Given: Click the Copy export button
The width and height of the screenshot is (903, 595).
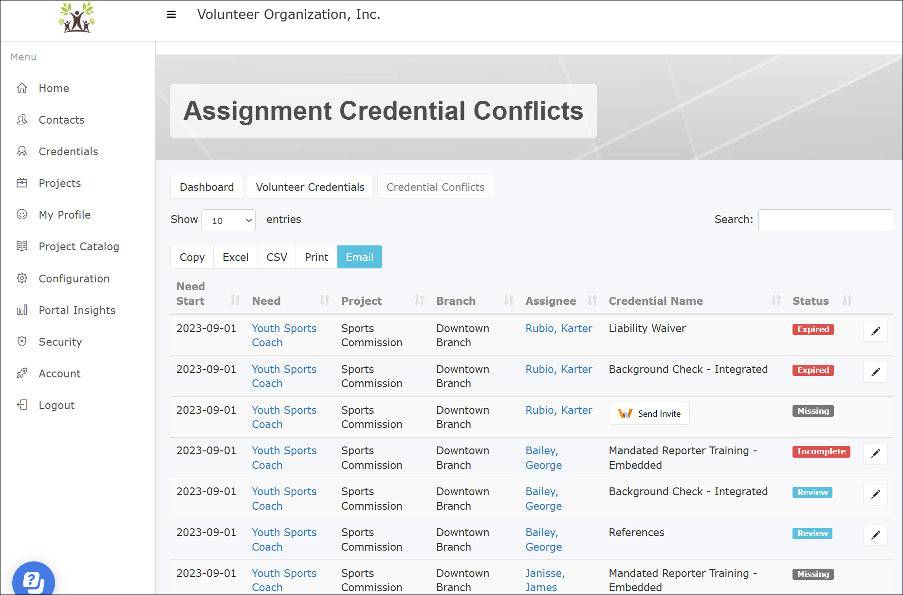Looking at the screenshot, I should point(192,257).
